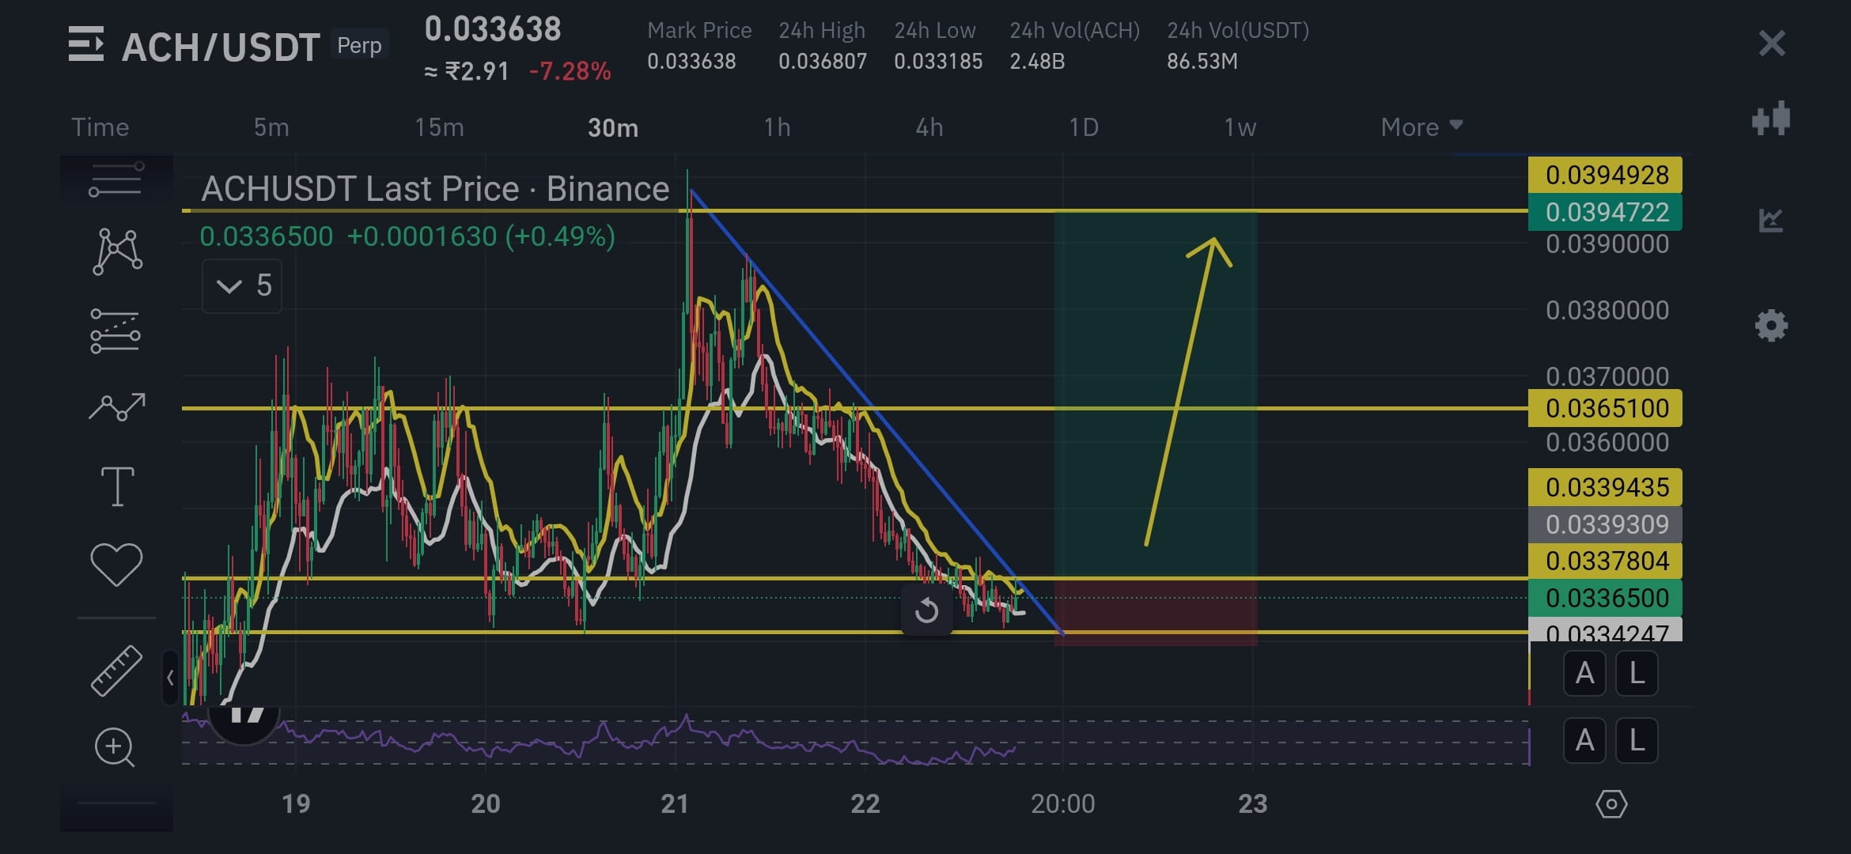1851x854 pixels.
Task: Switch to the 15m timeframe
Action: (x=439, y=127)
